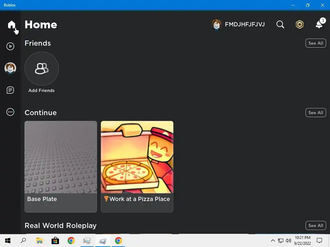Open the network status tray icon
This screenshot has height=247, width=330.
pos(281,241)
